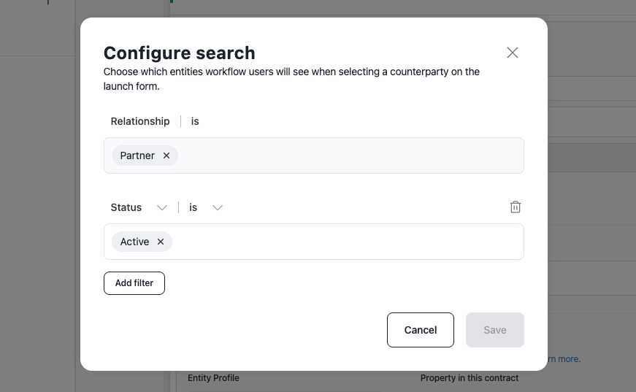
Task: Select the Active chip label
Action: point(134,242)
